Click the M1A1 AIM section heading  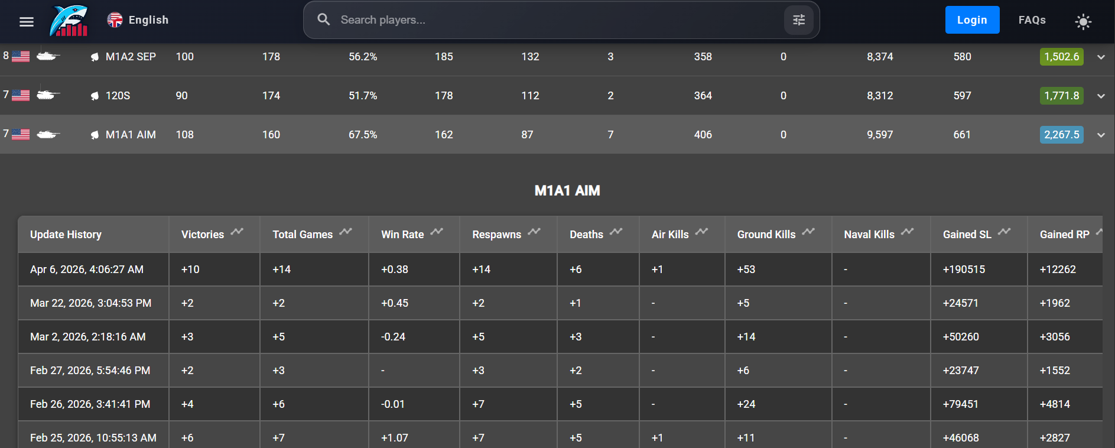(567, 190)
